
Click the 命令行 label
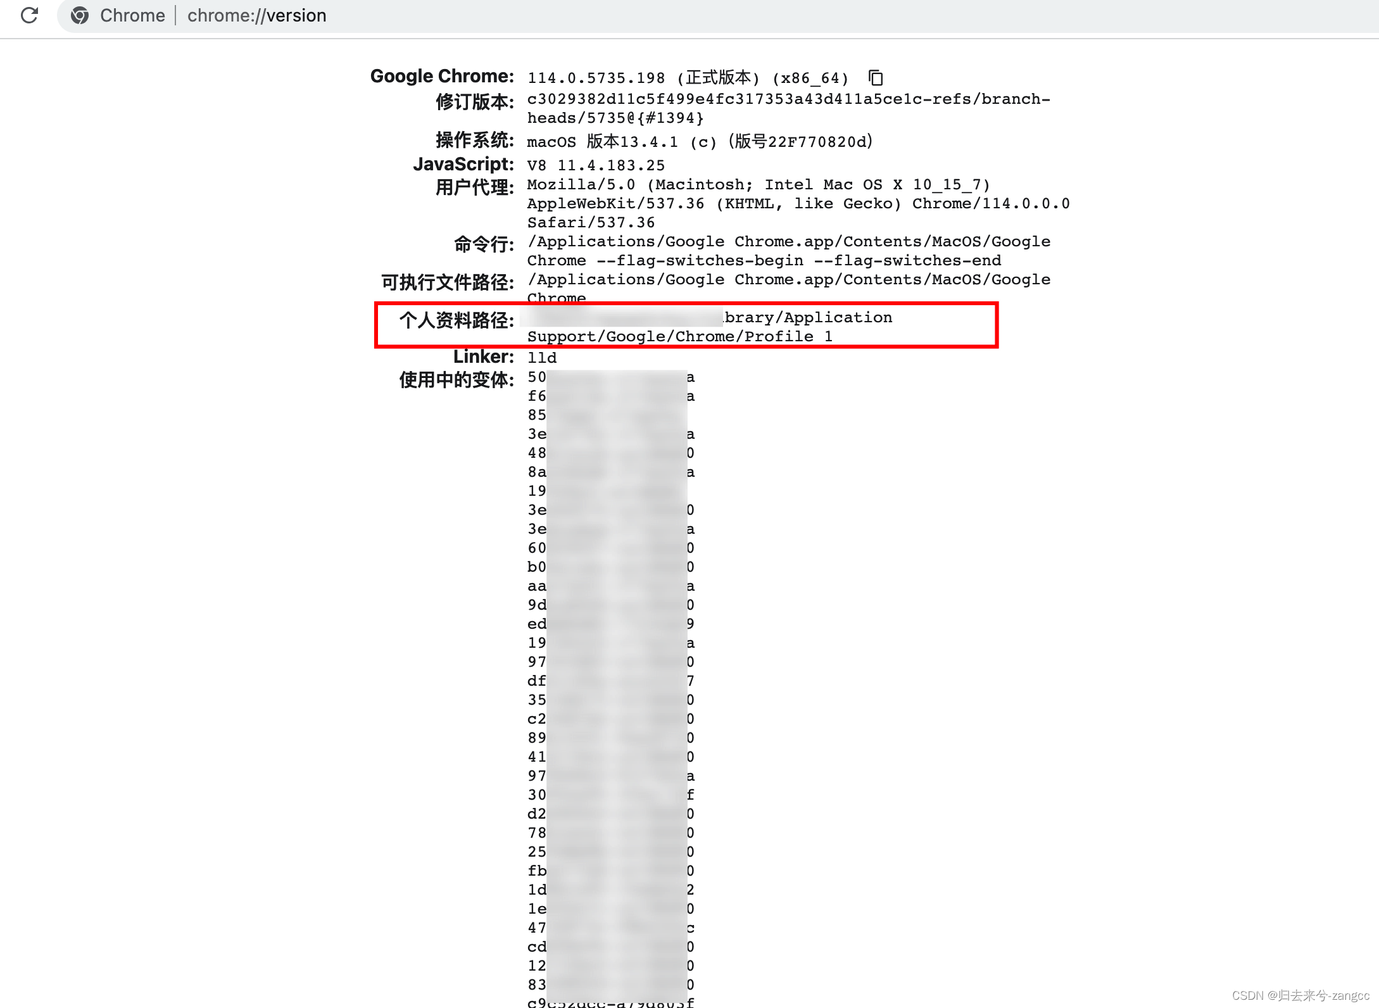coord(484,244)
